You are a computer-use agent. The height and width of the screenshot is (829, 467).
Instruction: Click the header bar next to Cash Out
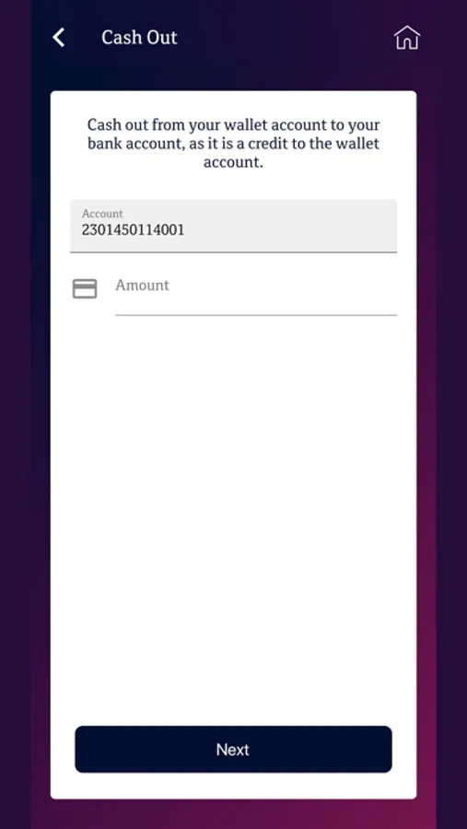[286, 38]
